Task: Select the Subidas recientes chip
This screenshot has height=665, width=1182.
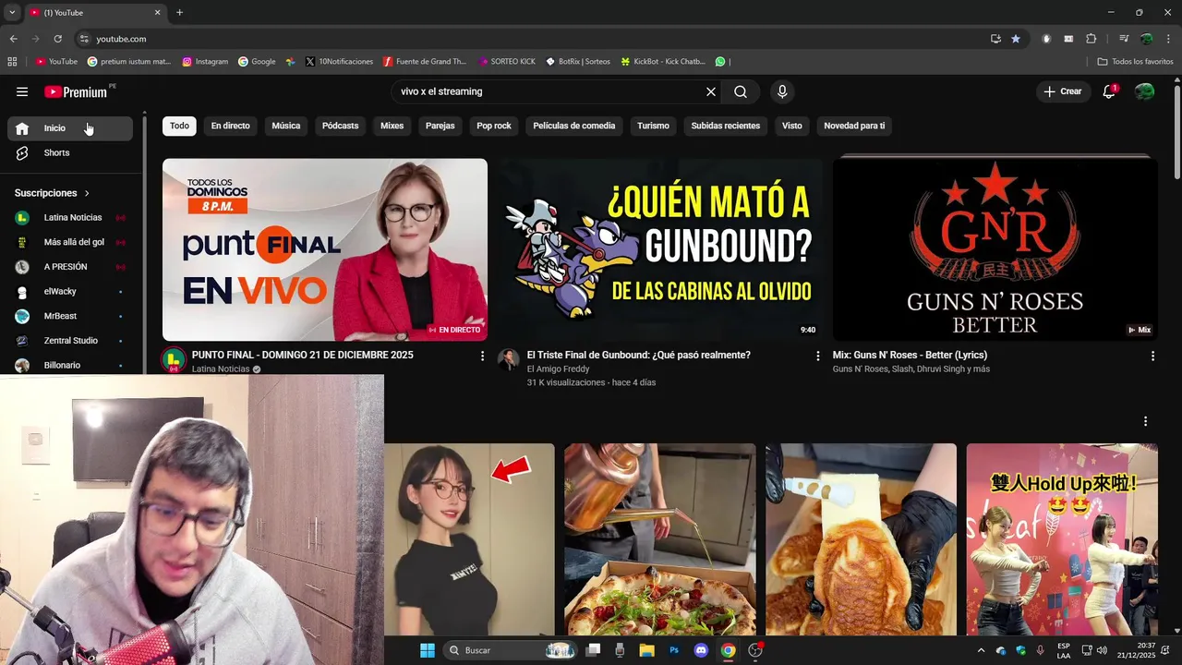Action: (726, 126)
